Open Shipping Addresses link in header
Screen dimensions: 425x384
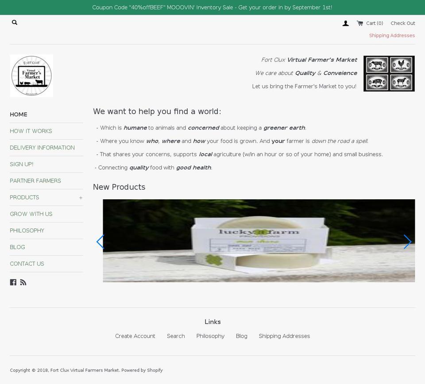pos(392,35)
